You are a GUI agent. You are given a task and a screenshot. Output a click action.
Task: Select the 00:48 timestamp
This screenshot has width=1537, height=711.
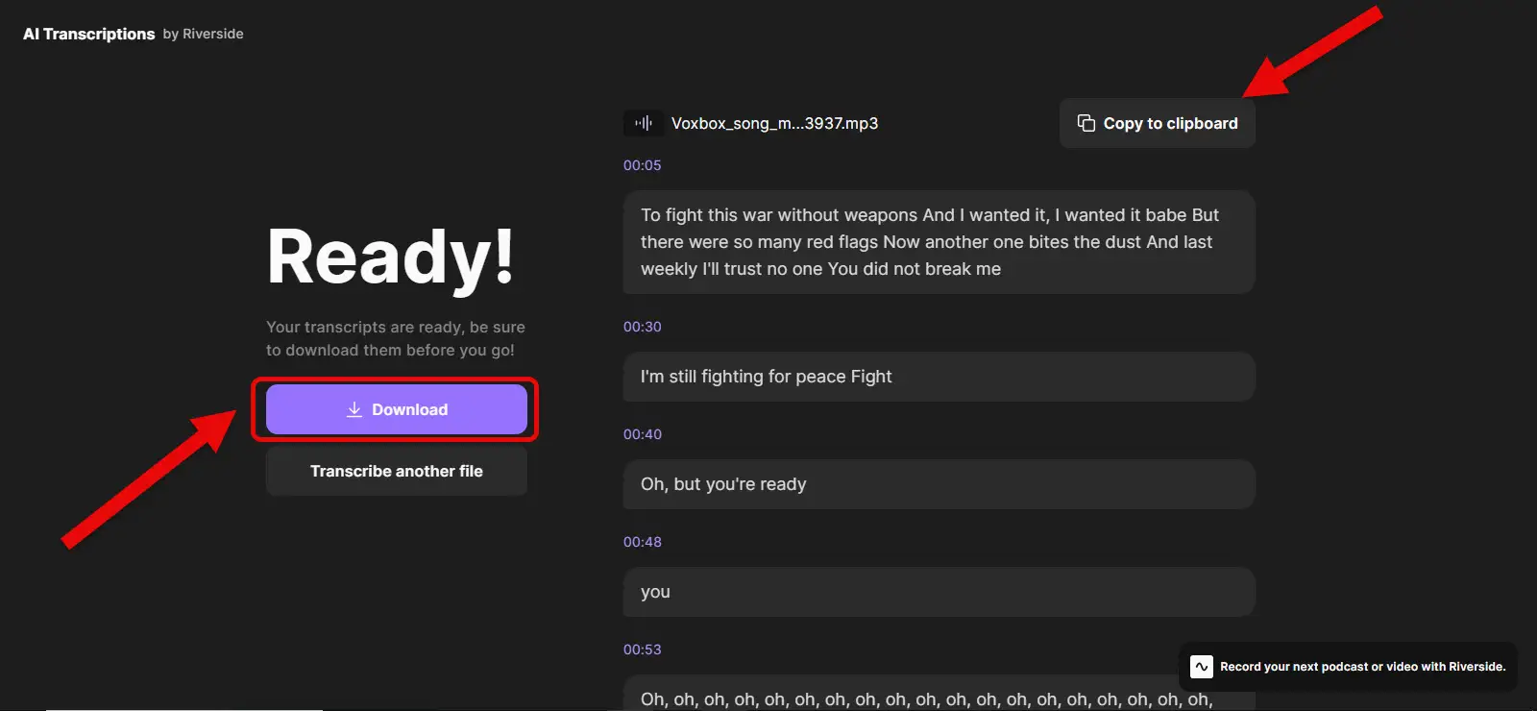coord(642,542)
